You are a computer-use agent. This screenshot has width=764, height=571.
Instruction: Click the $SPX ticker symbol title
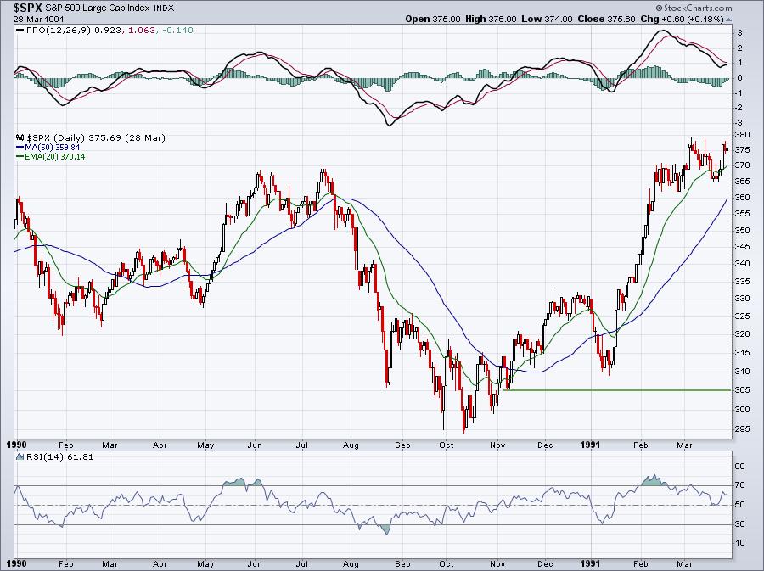tap(29, 7)
